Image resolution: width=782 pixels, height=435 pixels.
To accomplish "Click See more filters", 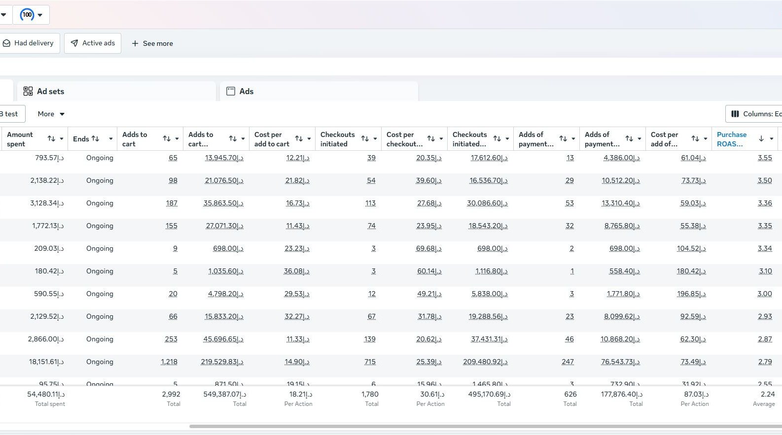I will click(x=152, y=43).
